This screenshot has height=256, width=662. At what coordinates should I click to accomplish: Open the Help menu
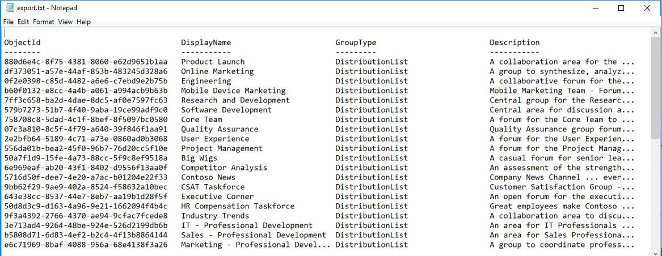[x=83, y=22]
